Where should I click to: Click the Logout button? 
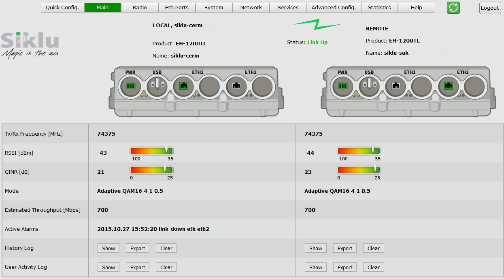[490, 8]
